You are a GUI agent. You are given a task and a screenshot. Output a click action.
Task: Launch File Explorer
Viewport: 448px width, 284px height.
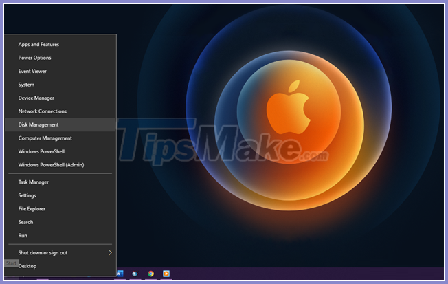point(60,209)
